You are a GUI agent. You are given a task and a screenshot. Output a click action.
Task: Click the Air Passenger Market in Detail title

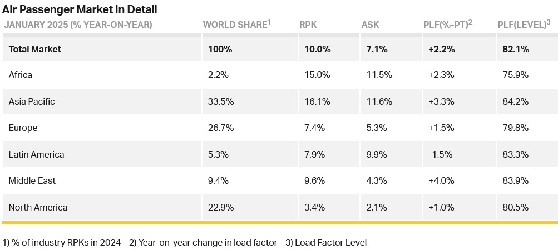pos(80,9)
